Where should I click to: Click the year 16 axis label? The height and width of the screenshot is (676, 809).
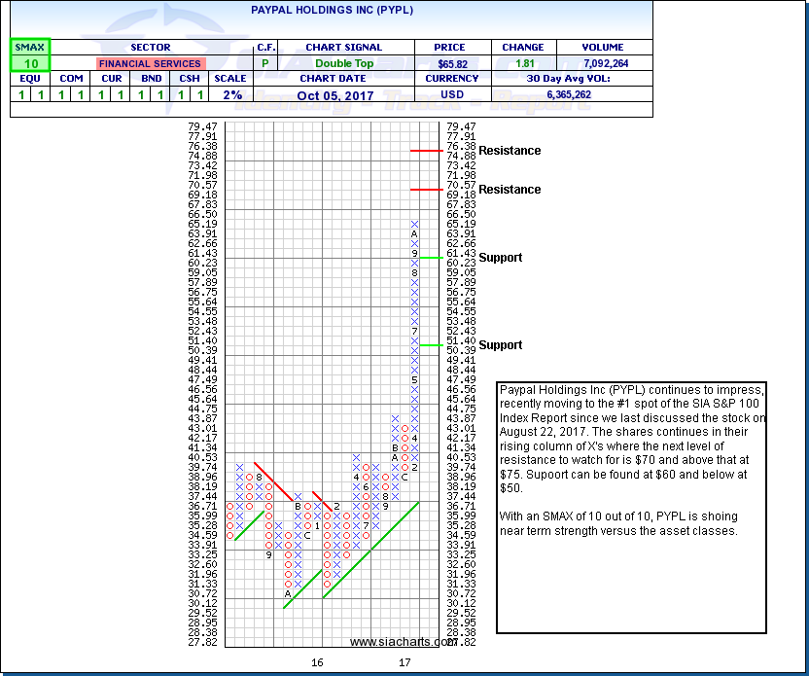(317, 662)
